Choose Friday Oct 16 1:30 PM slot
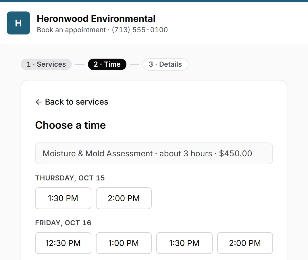The image size is (308, 260). (184, 243)
